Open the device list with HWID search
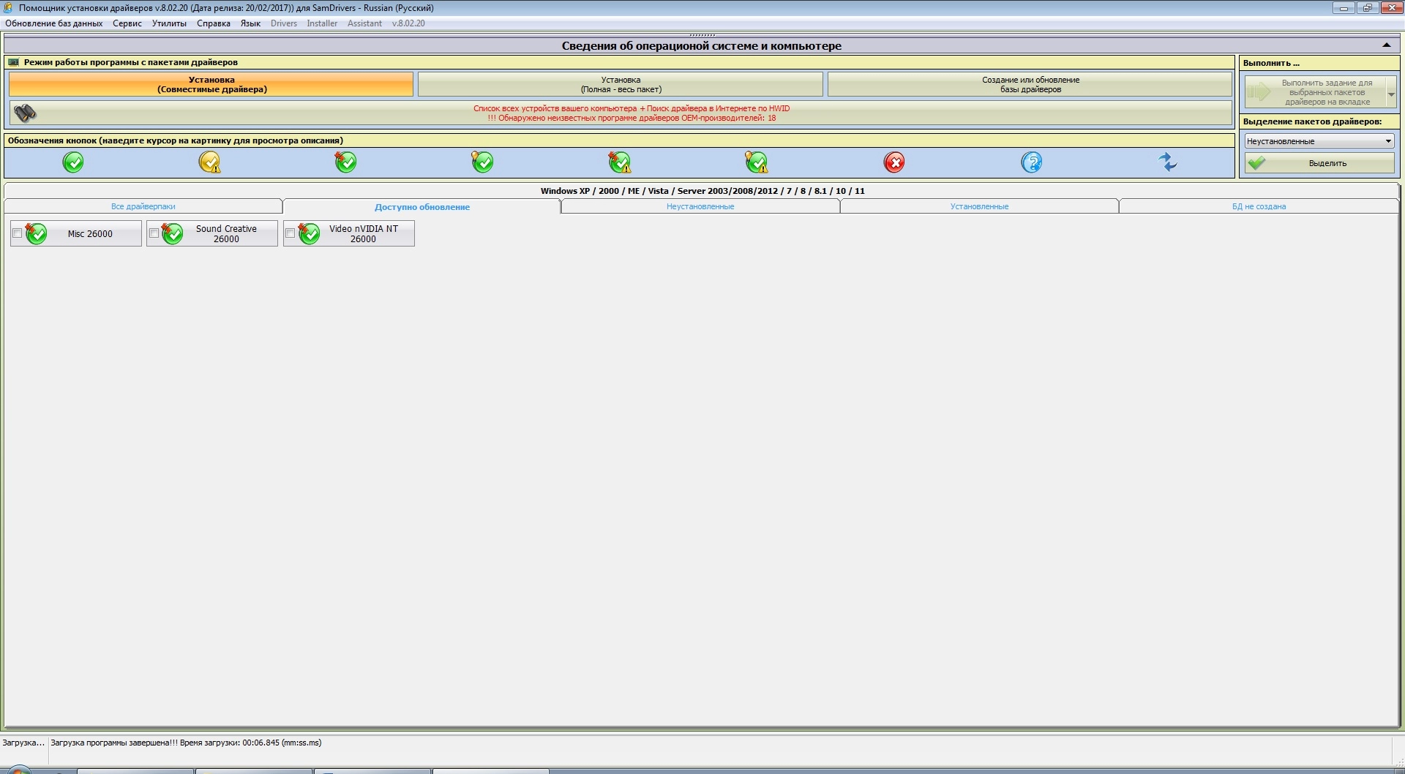Image resolution: width=1405 pixels, height=774 pixels. pyautogui.click(x=621, y=113)
